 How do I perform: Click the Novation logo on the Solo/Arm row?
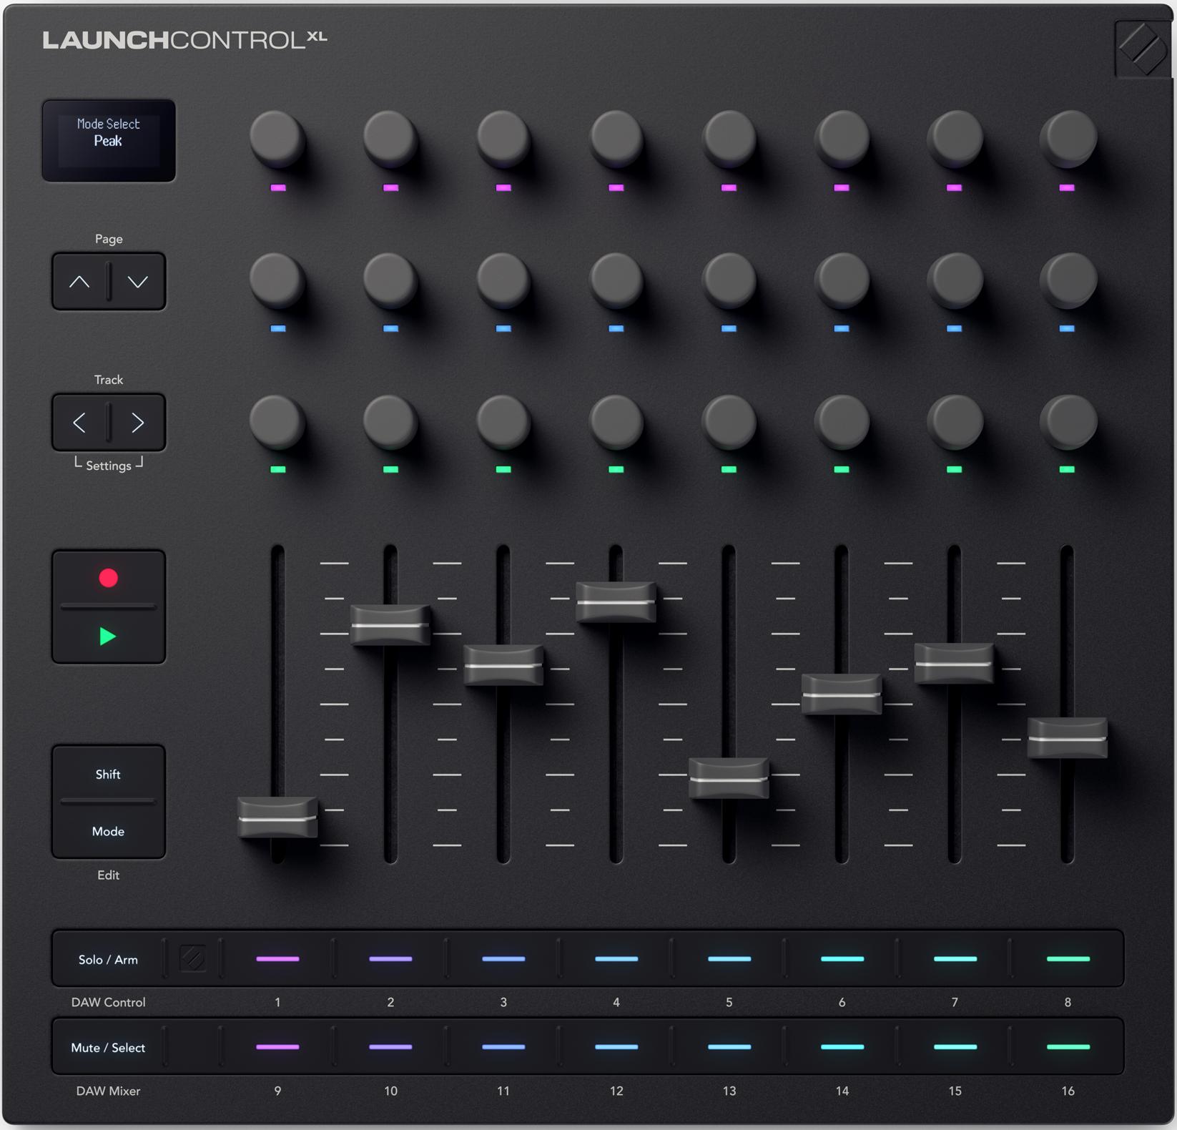pyautogui.click(x=193, y=960)
